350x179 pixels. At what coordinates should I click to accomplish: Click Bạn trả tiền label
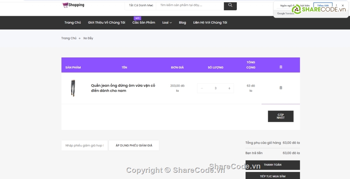[x=254, y=153]
